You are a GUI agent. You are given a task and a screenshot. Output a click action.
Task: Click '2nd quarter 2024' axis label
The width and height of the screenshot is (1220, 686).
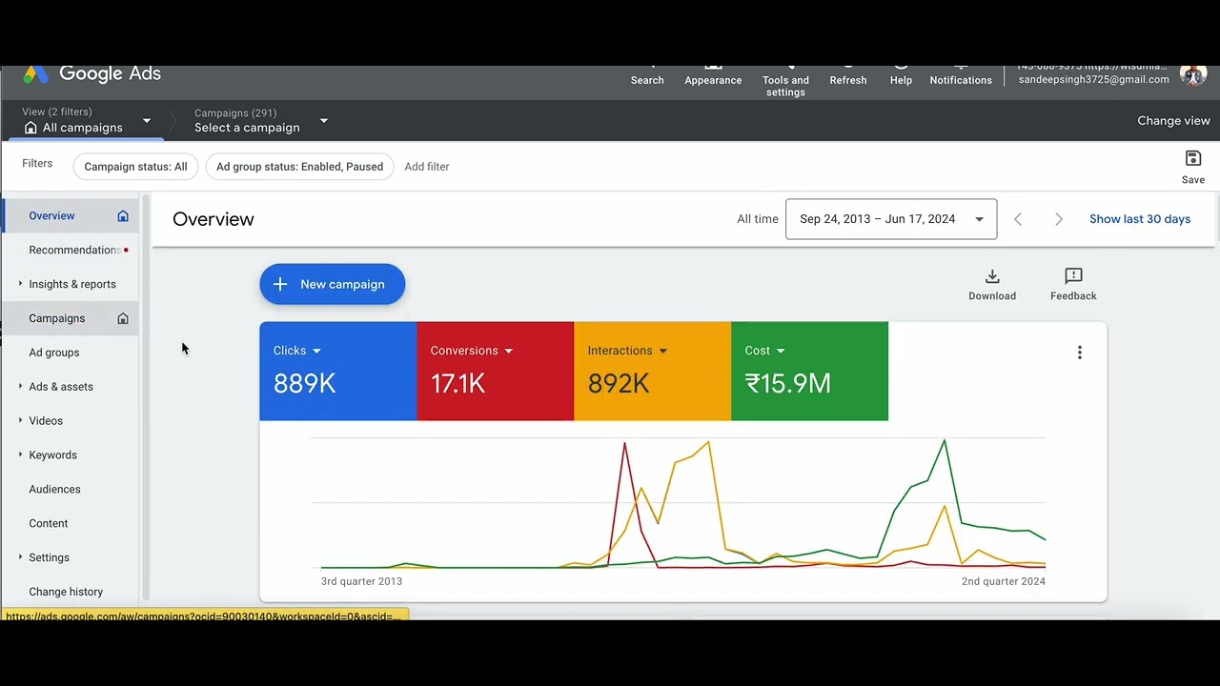(1003, 581)
